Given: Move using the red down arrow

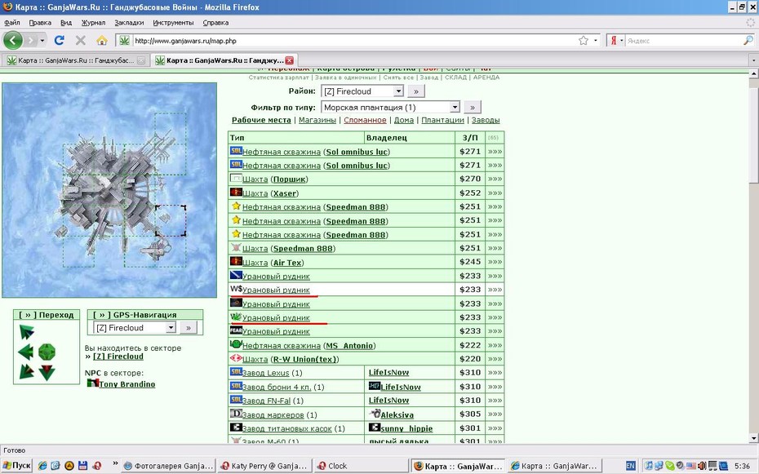Looking at the screenshot, I should coord(47,372).
